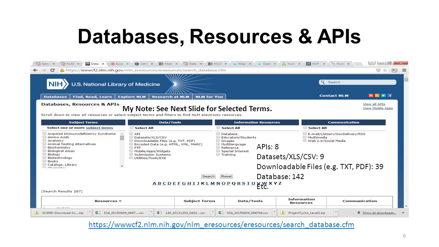The width and height of the screenshot is (439, 247).
Task: Close the Databases browser tab
Action: click(x=102, y=64)
